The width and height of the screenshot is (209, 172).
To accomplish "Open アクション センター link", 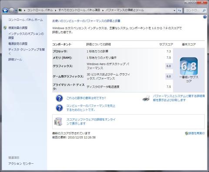I will tap(21, 164).
